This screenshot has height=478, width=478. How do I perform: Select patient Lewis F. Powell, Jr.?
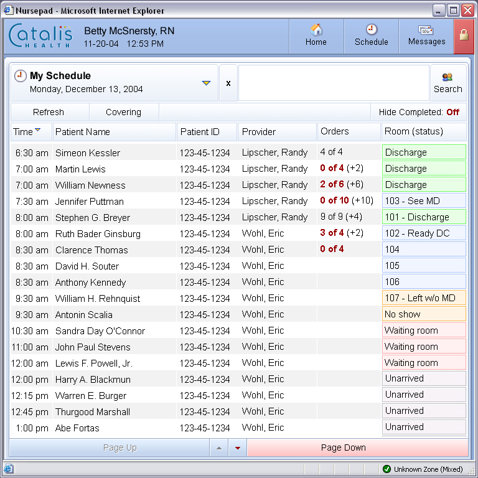[x=93, y=363]
